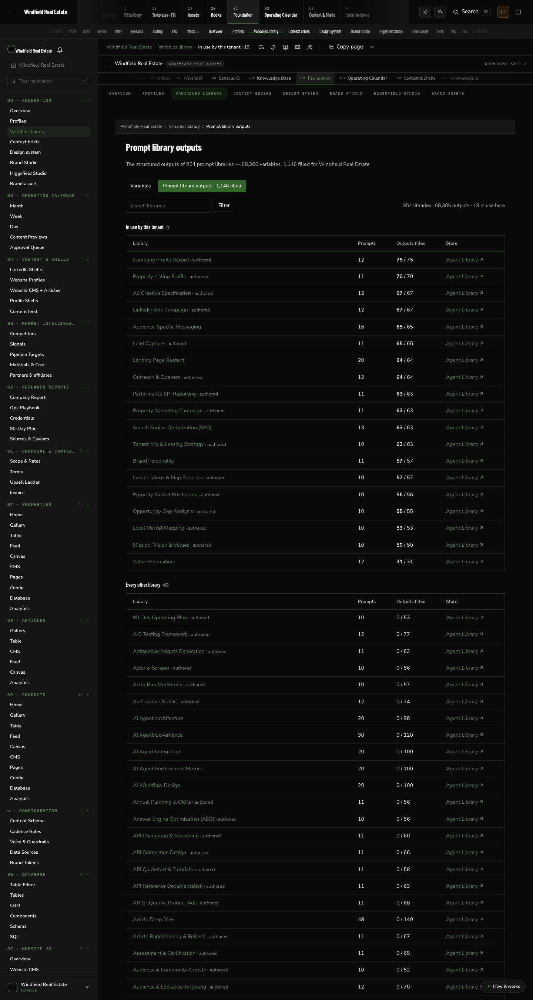Click the tag icon in the top bar
533x1000 pixels.
coord(440,12)
